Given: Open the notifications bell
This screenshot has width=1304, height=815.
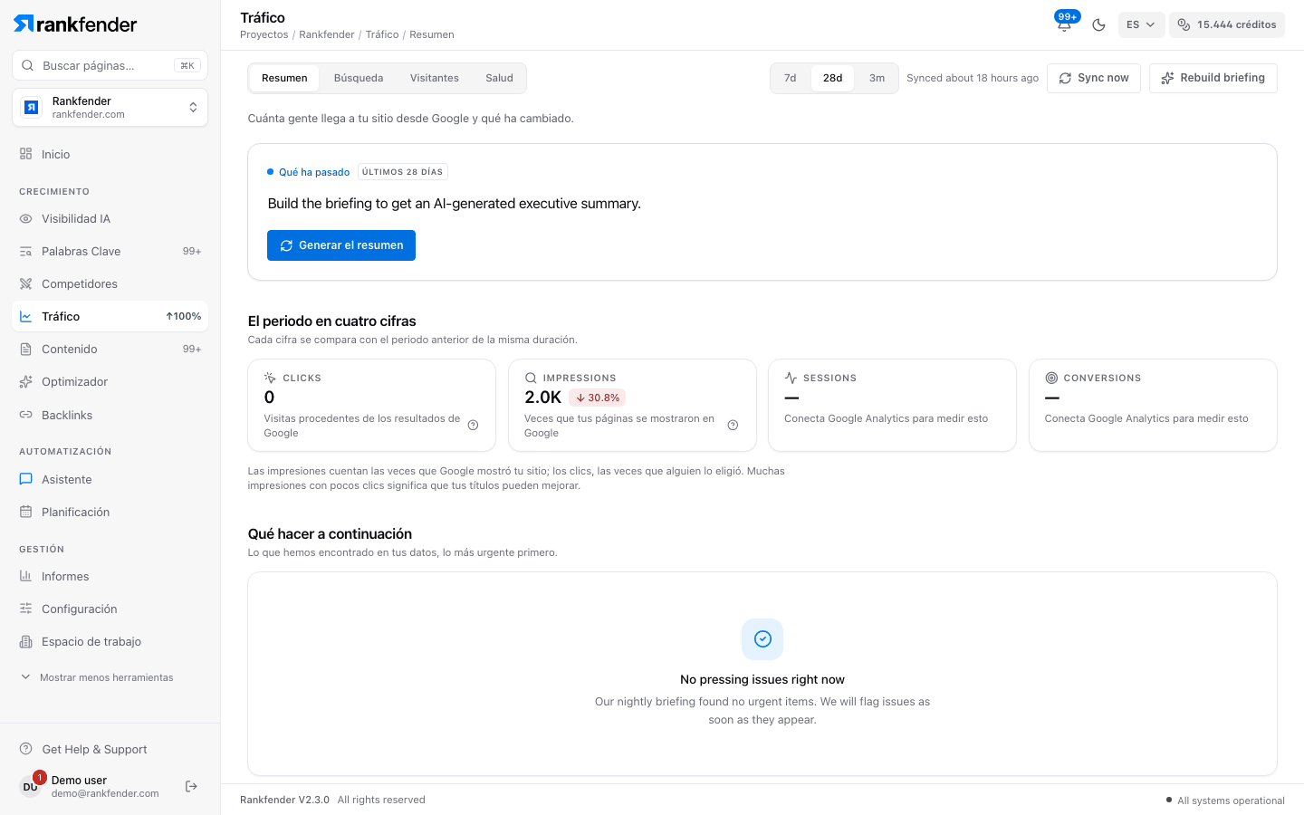Looking at the screenshot, I should point(1064,24).
